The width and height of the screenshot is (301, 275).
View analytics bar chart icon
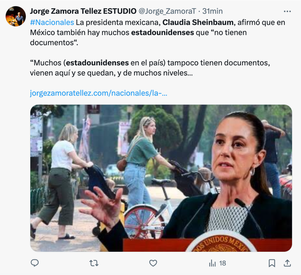coord(212,263)
